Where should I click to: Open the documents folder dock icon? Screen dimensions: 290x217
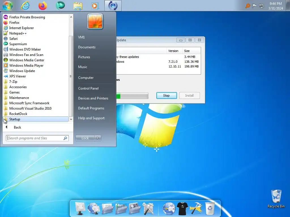coord(107,209)
